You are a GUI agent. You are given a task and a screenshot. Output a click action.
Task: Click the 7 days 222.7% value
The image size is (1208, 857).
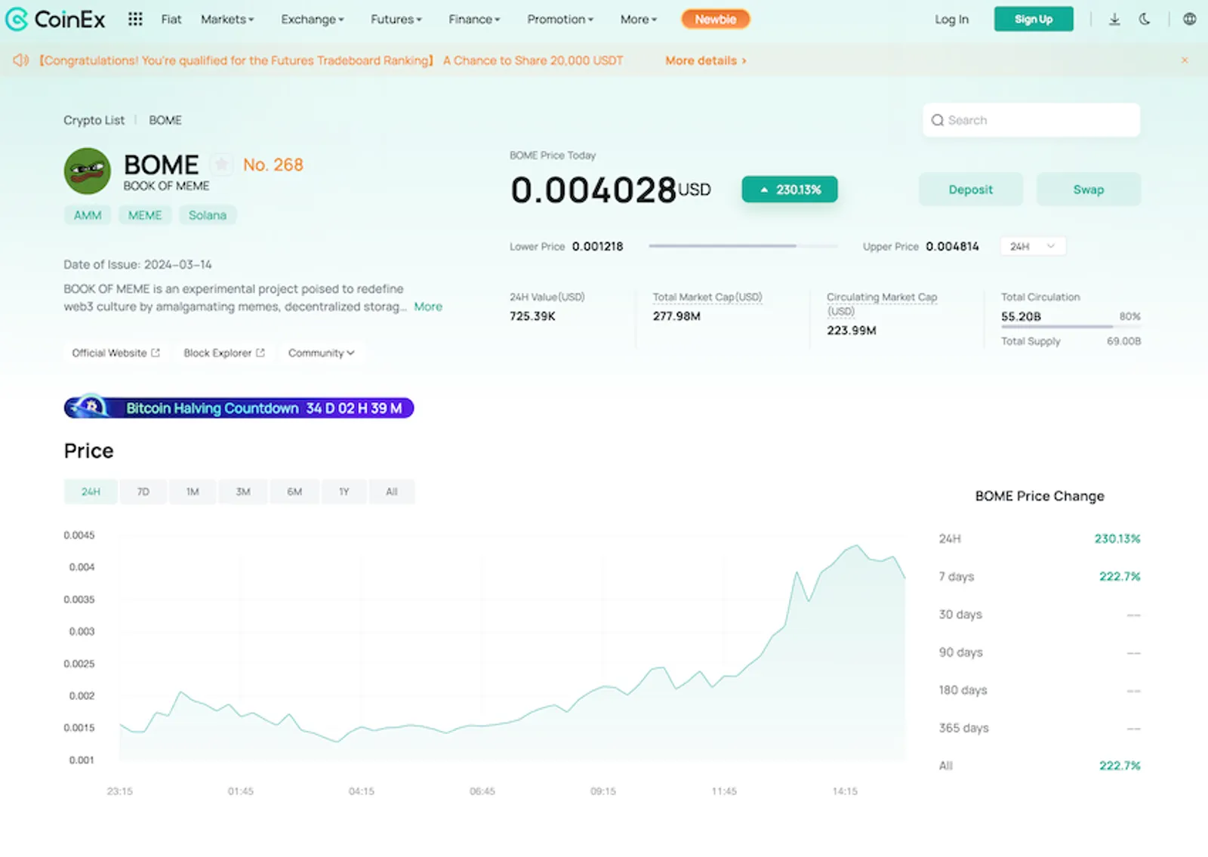click(1120, 576)
